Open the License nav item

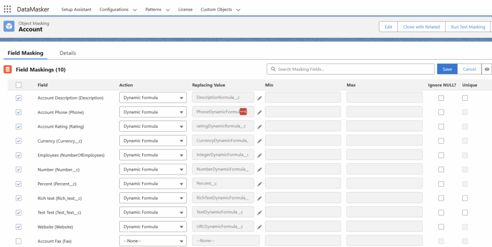tap(185, 10)
